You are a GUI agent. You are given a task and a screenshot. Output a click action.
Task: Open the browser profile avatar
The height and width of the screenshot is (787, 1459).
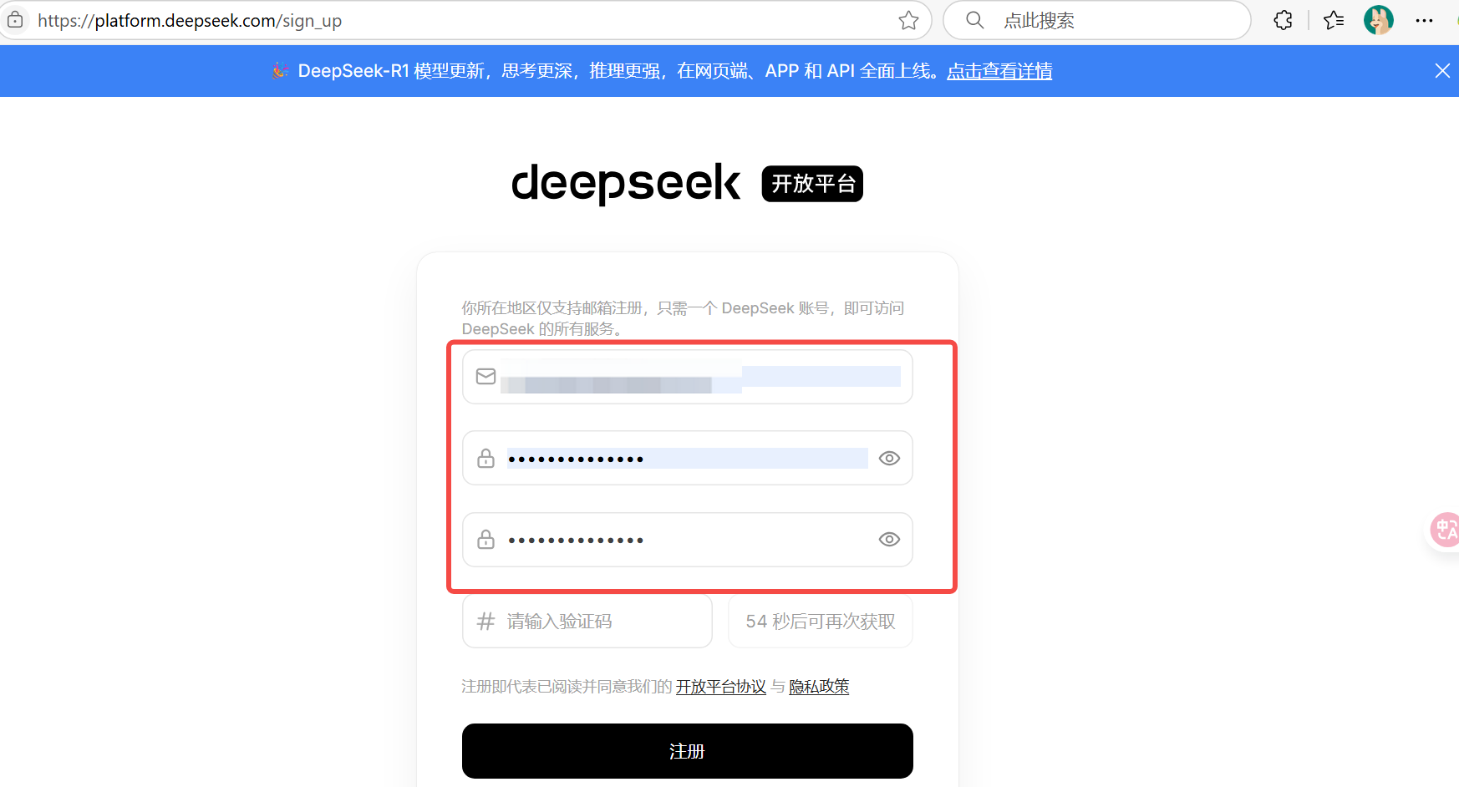click(x=1379, y=20)
